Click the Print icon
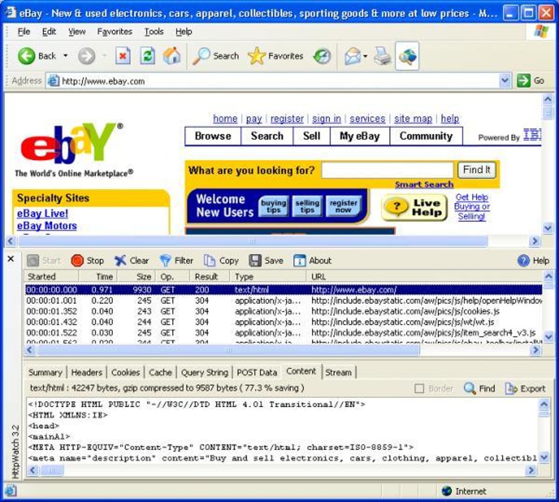The height and width of the screenshot is (502, 559). (382, 56)
